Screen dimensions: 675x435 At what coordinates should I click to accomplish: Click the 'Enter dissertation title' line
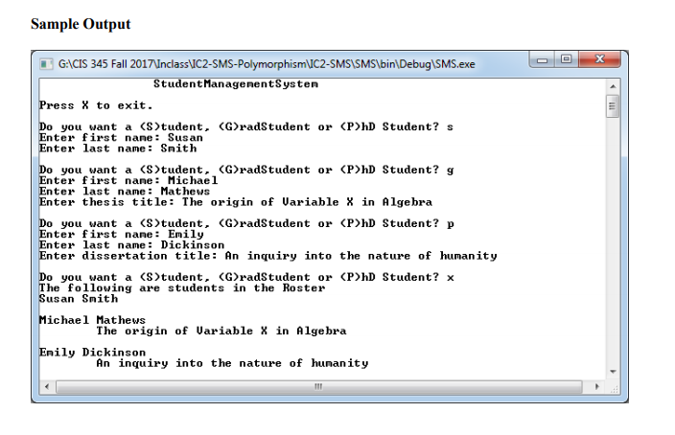pos(268,256)
